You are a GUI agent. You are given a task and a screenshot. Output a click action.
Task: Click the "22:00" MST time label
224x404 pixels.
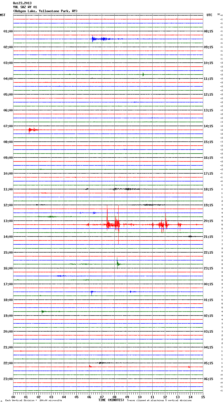click(8, 363)
